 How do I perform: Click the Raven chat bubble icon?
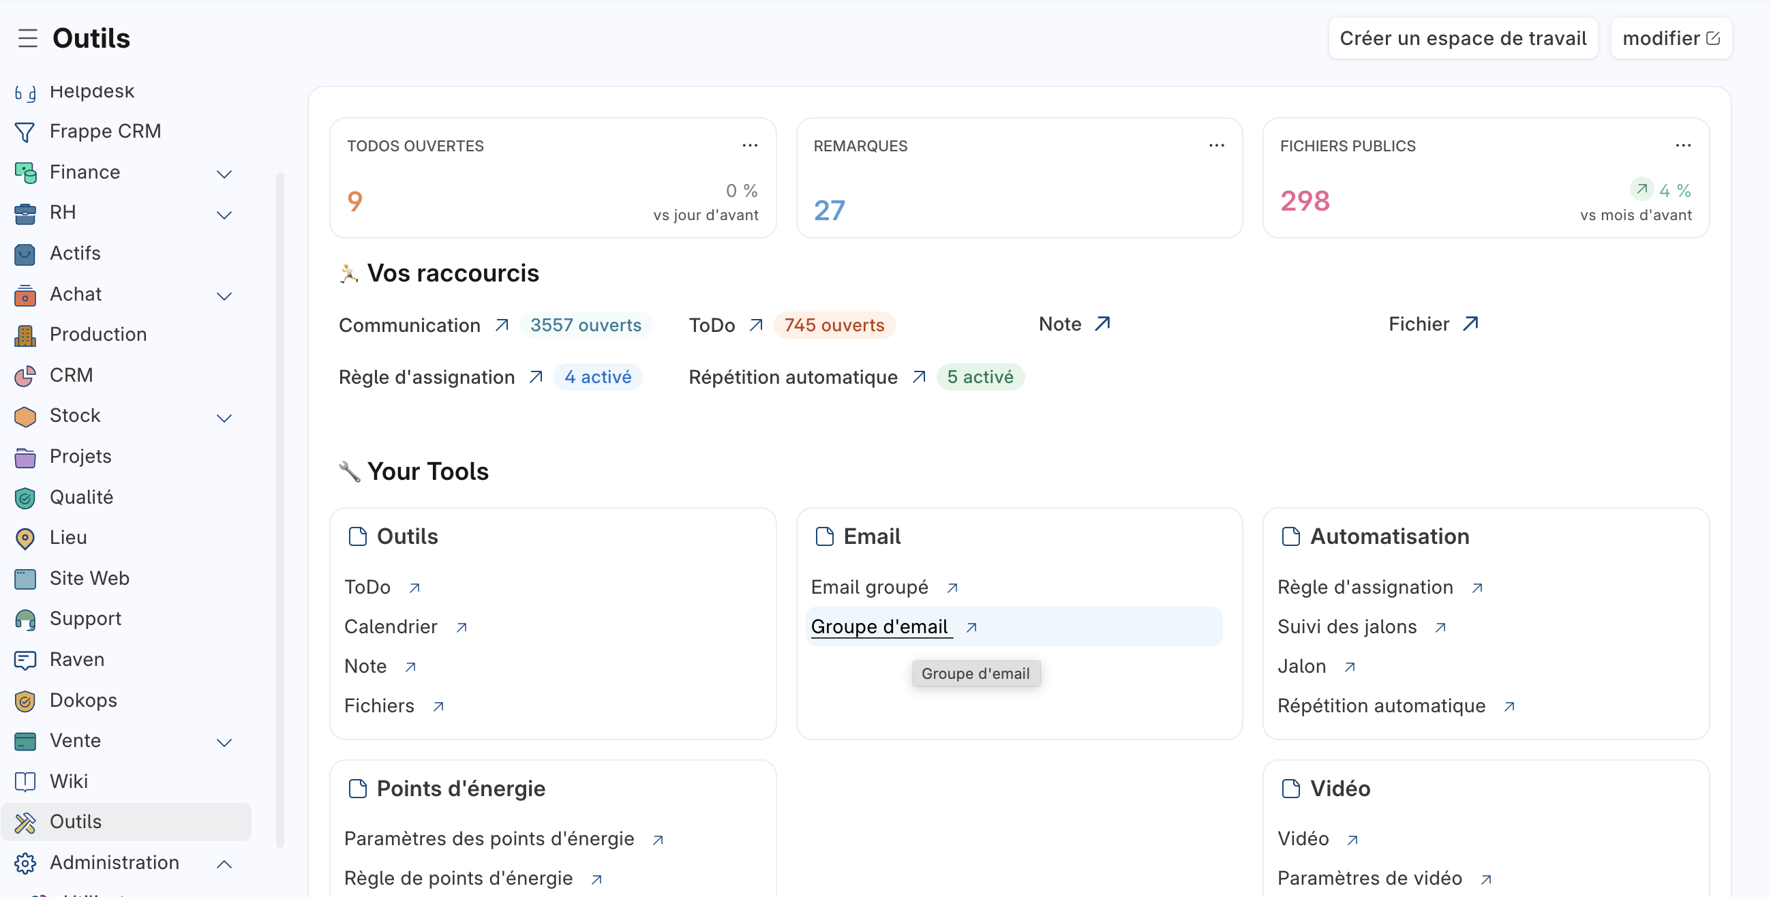coord(25,659)
